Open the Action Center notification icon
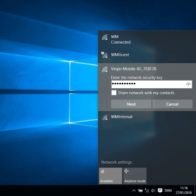Screen dimensions: 196x196 [160, 191]
